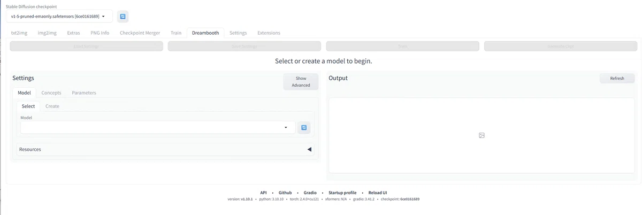Open the Checkpoint Merger tab
The image size is (642, 215).
tap(140, 33)
